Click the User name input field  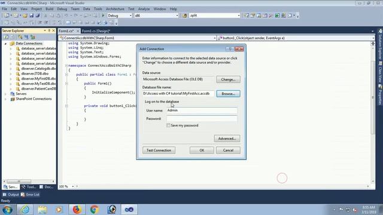(202, 110)
